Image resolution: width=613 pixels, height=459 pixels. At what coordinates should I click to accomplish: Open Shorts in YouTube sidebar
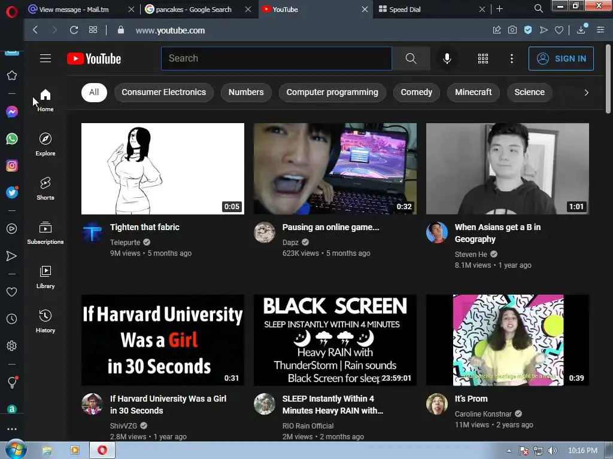[x=45, y=188]
